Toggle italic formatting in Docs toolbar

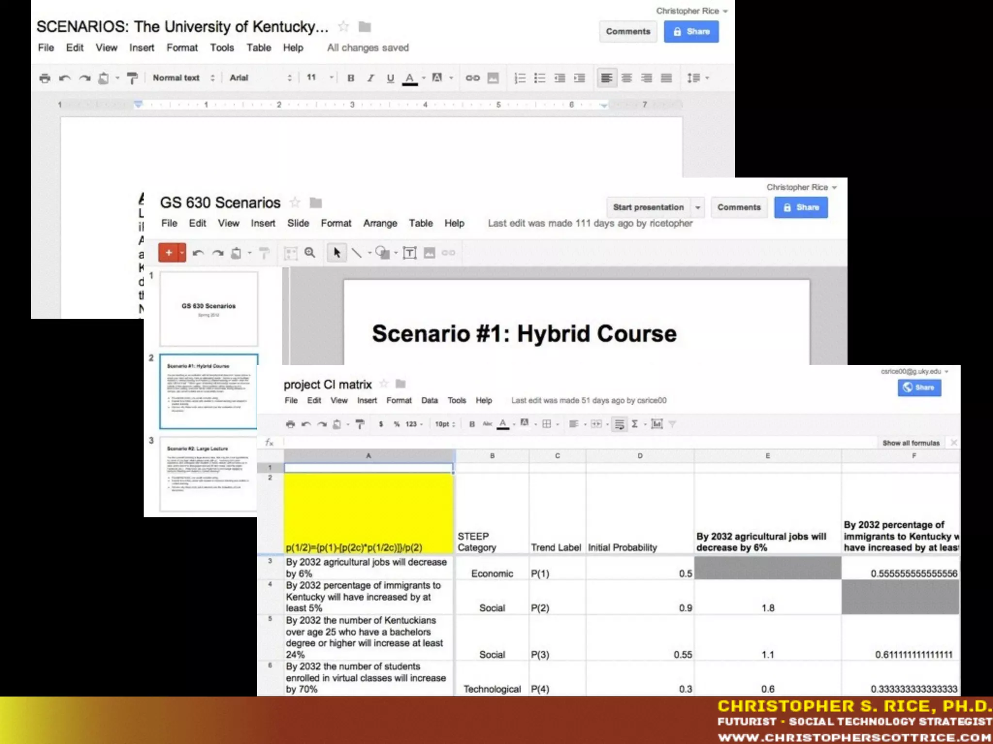(x=370, y=78)
